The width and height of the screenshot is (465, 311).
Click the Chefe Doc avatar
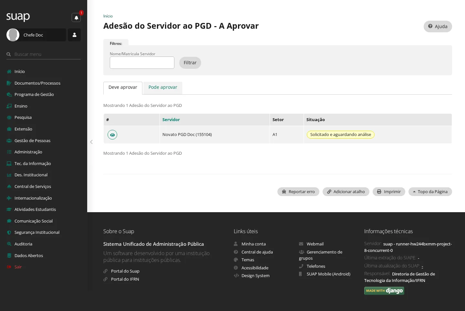click(13, 35)
